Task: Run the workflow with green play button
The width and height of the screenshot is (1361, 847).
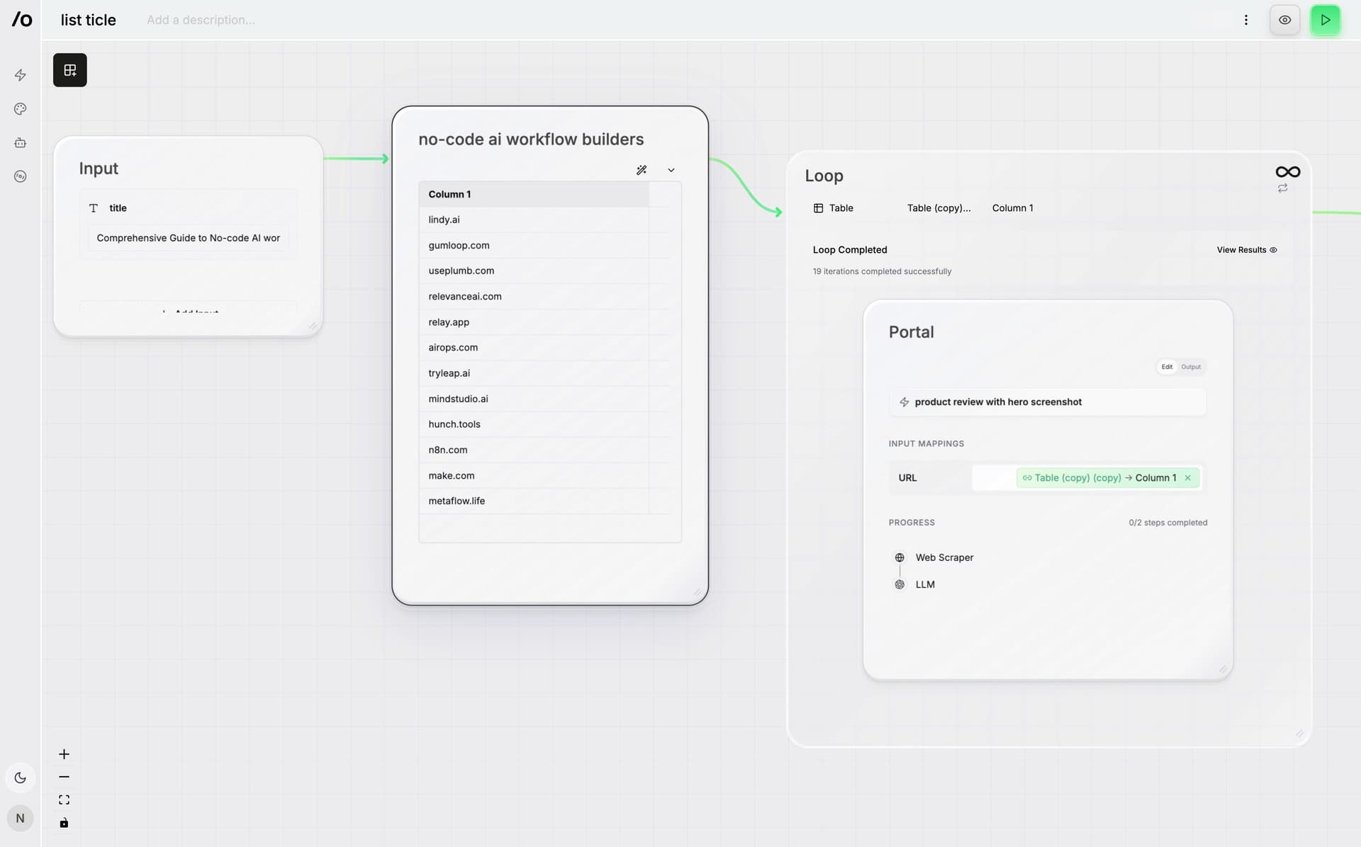Action: [1325, 20]
